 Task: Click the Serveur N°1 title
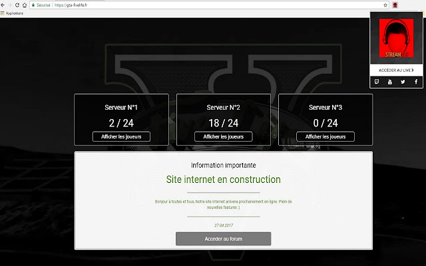(121, 108)
